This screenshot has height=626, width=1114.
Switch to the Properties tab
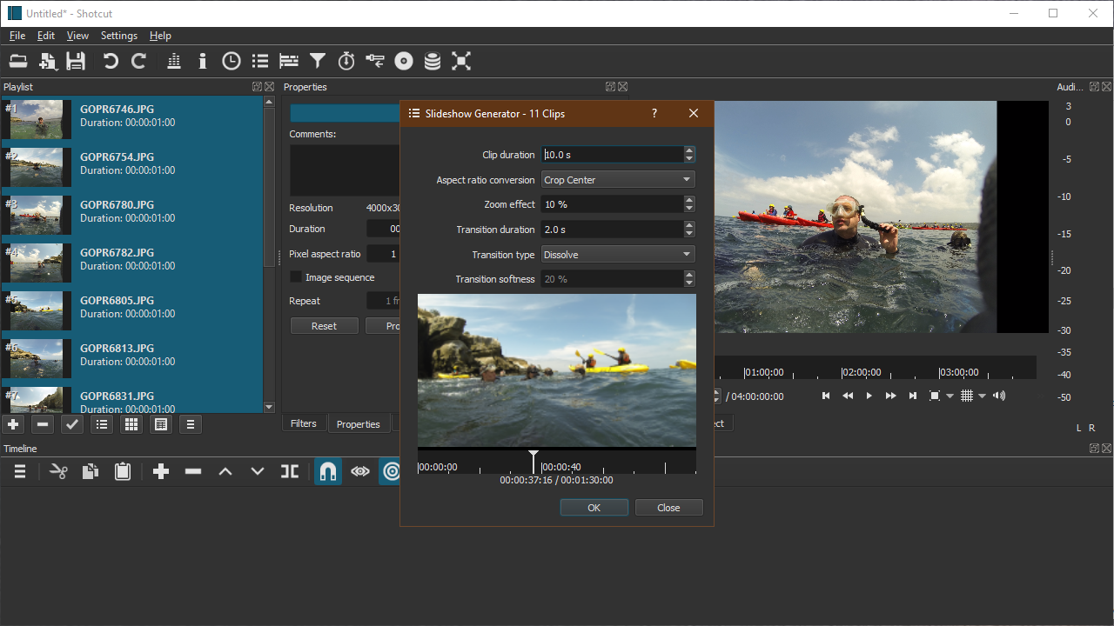coord(359,423)
